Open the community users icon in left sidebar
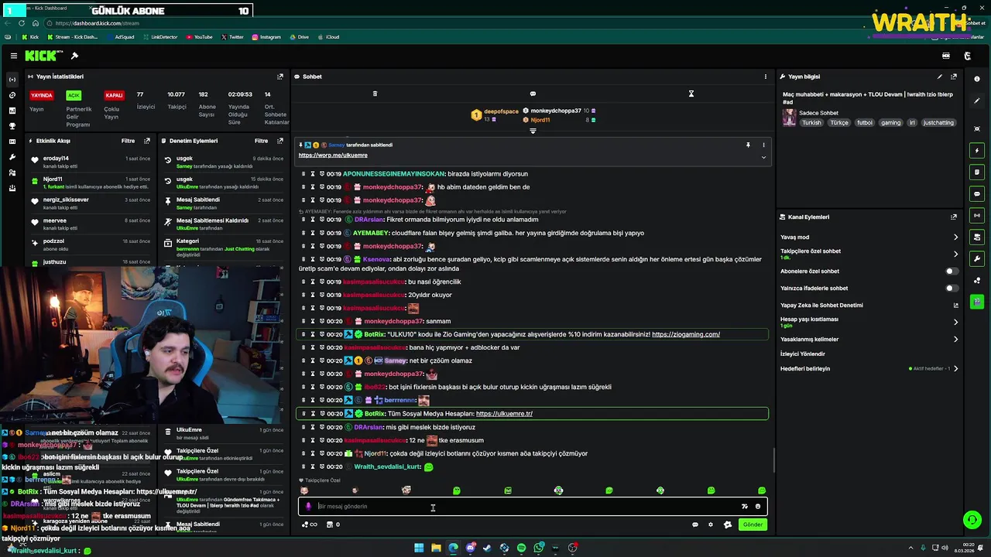The width and height of the screenshot is (991, 557). [12, 173]
